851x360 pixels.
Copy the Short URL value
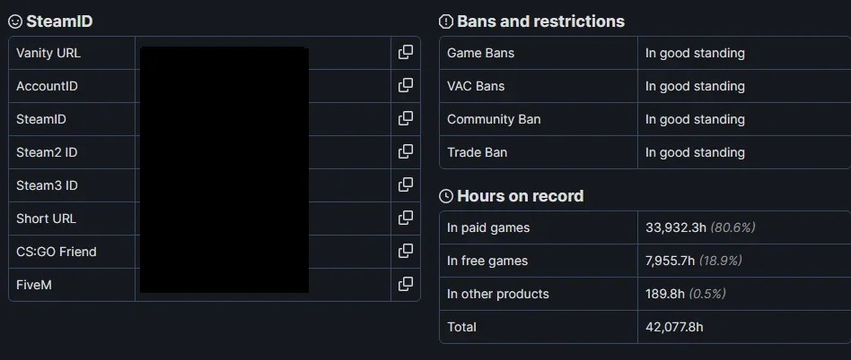(406, 218)
